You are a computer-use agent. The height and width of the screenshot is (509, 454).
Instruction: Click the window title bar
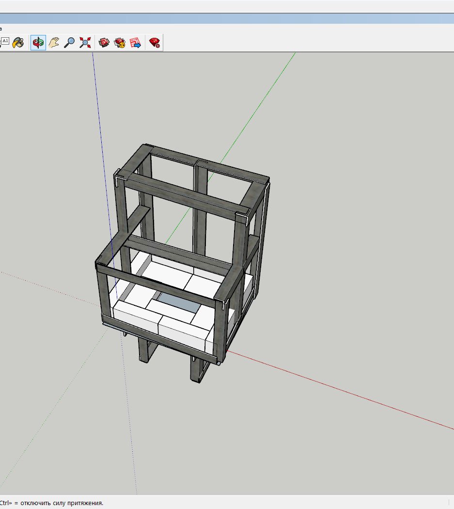click(x=227, y=18)
